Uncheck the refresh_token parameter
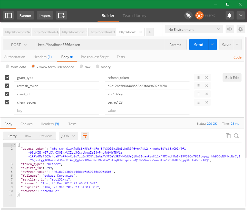This screenshot has height=211, width=247. tap(7, 86)
